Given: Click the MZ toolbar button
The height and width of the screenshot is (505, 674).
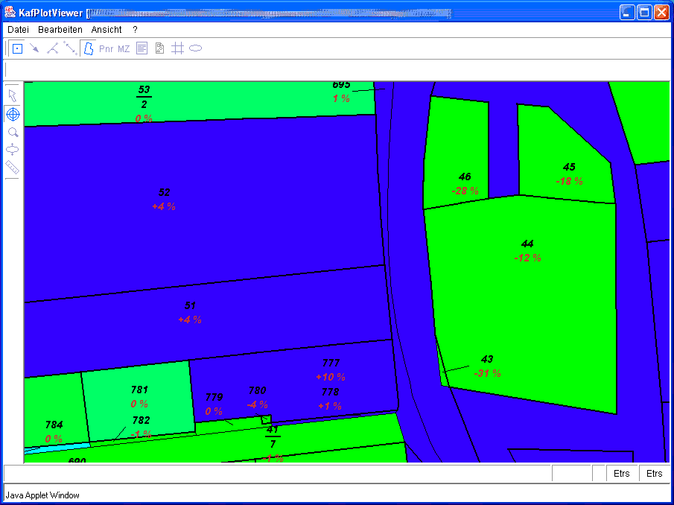Looking at the screenshot, I should 124,49.
